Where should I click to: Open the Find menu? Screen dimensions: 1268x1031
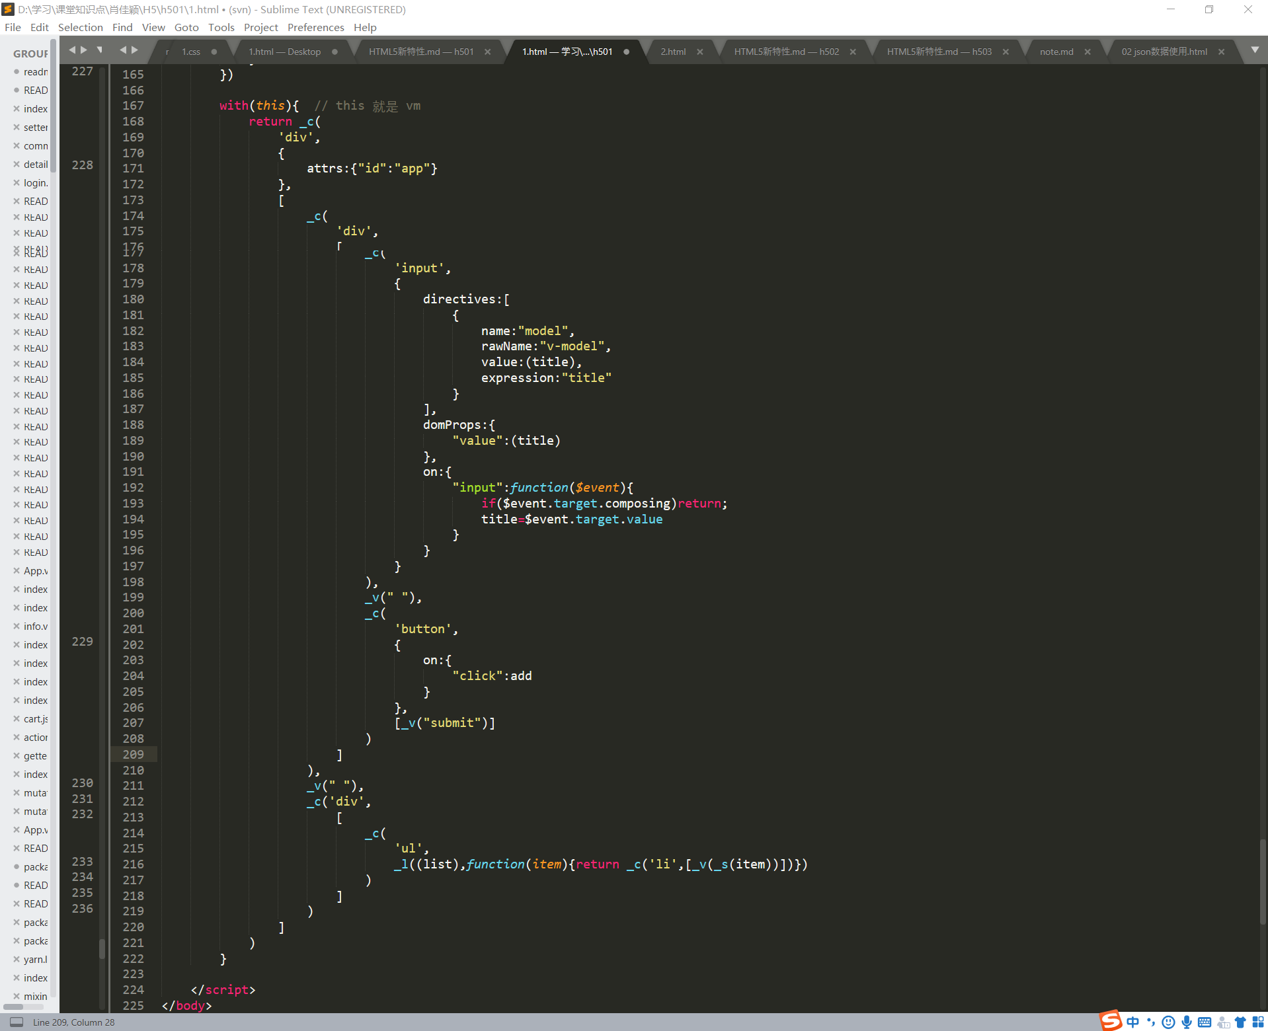(122, 27)
